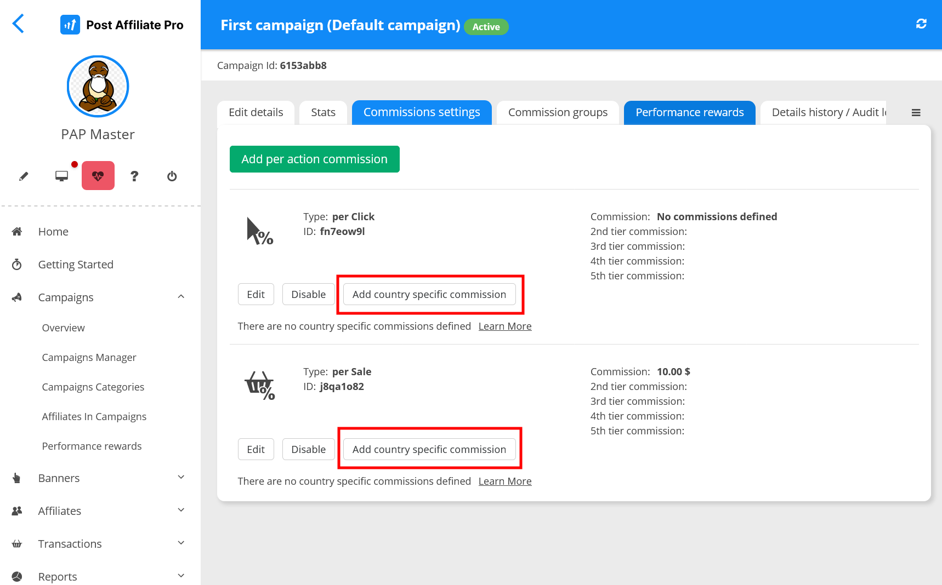The width and height of the screenshot is (942, 585).
Task: Click the refresh icon in header
Action: (x=921, y=24)
